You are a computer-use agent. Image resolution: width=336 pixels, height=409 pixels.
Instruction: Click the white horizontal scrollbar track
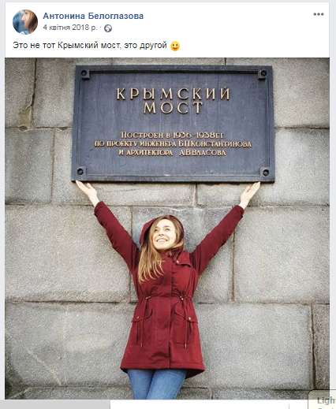(x=211, y=405)
